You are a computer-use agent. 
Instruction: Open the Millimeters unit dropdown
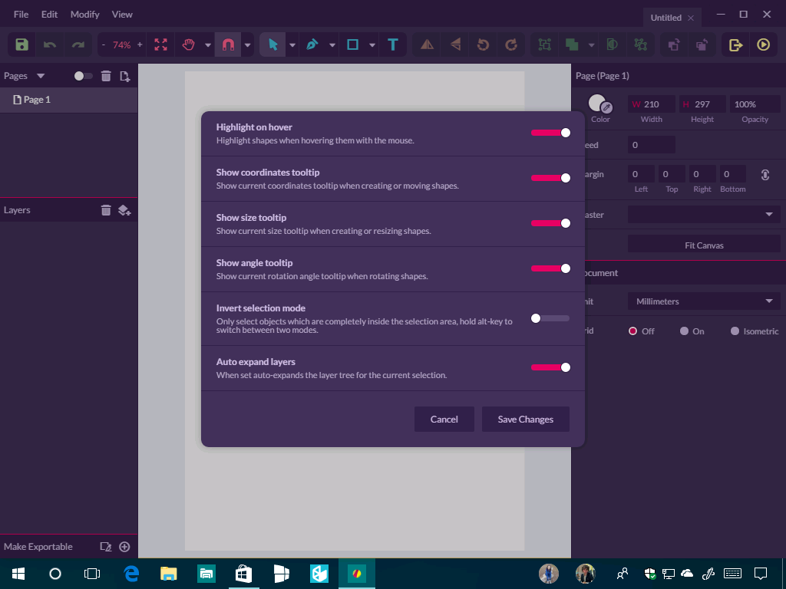click(704, 301)
